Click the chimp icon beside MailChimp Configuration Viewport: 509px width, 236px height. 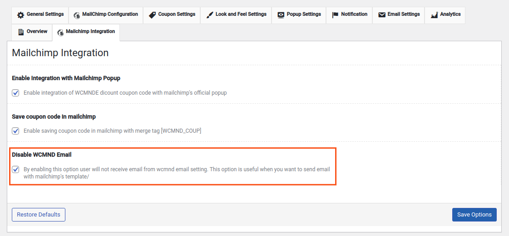tap(77, 15)
